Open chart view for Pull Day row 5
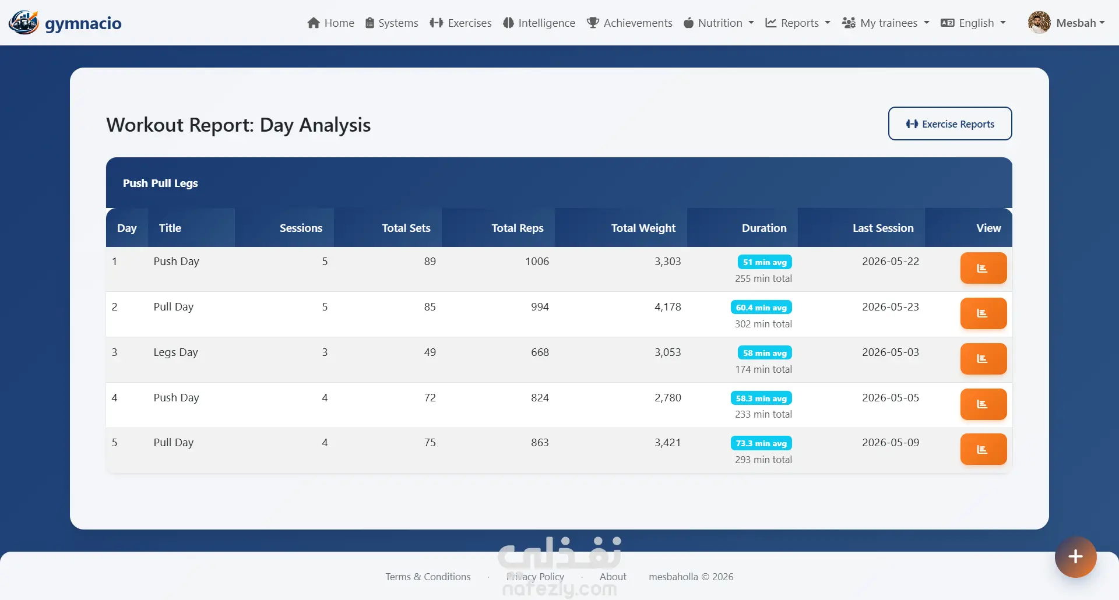Screen dimensions: 1119x600 (x=983, y=449)
